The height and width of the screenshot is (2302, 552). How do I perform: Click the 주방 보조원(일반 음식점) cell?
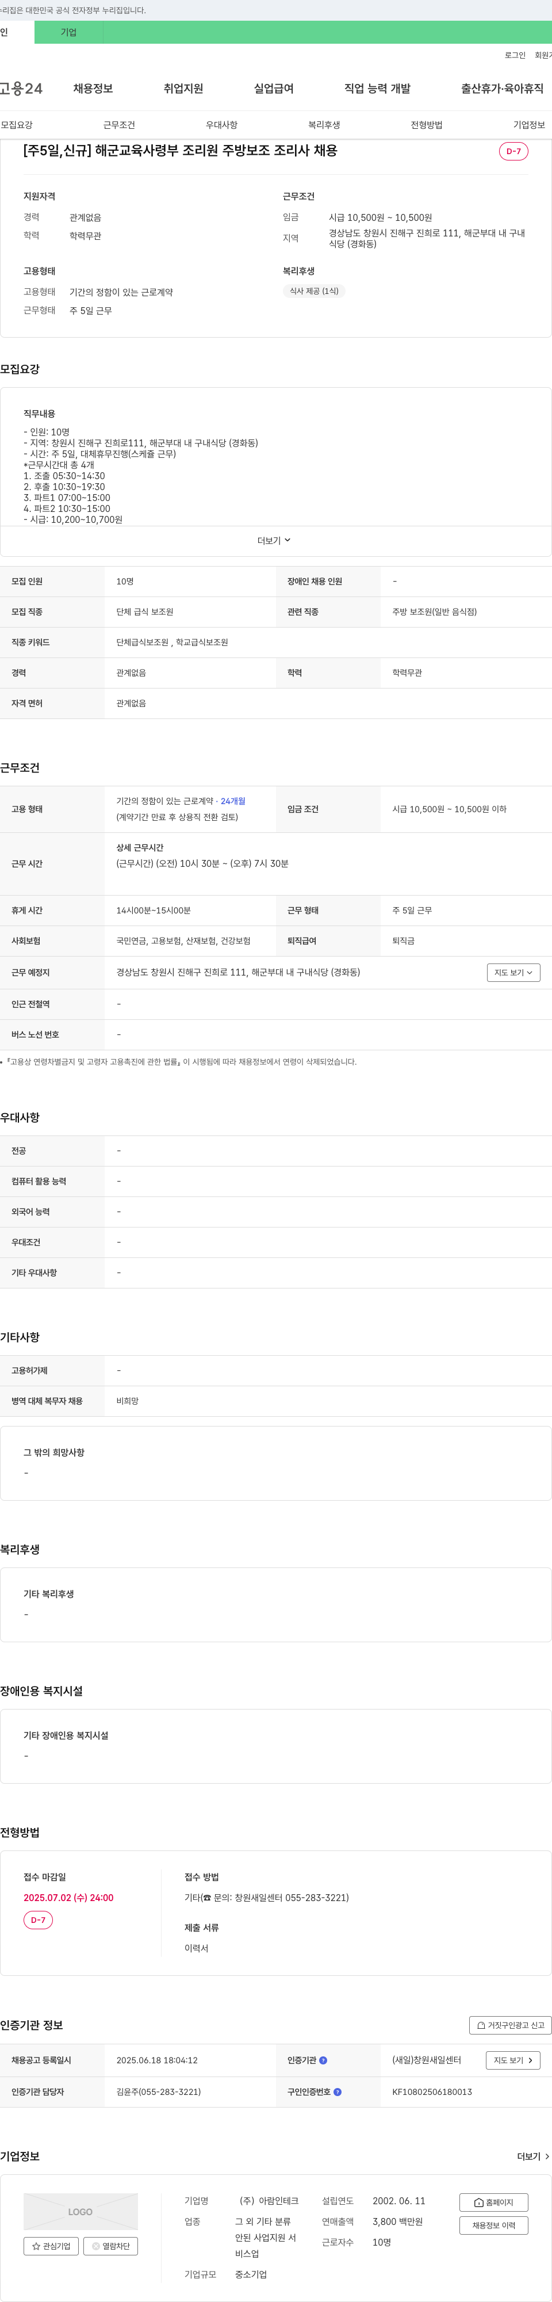click(434, 612)
